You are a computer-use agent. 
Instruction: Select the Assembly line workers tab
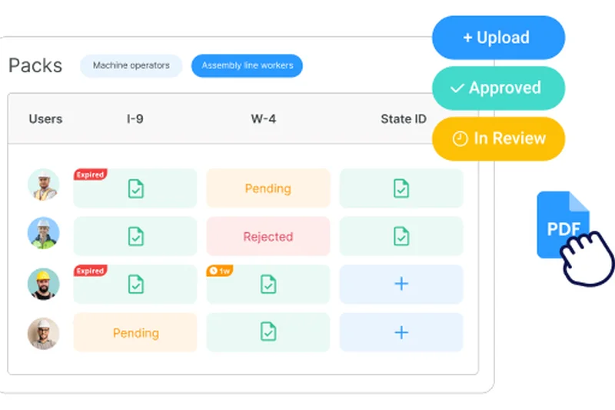click(x=247, y=66)
